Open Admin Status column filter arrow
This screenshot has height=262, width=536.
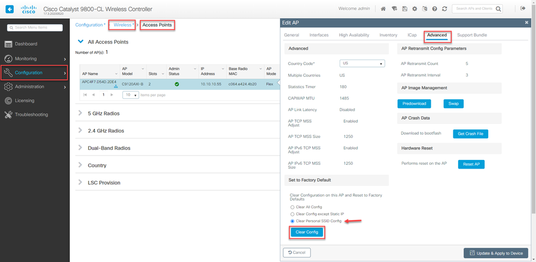(x=195, y=68)
